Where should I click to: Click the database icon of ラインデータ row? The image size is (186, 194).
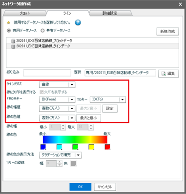[x=13, y=47]
